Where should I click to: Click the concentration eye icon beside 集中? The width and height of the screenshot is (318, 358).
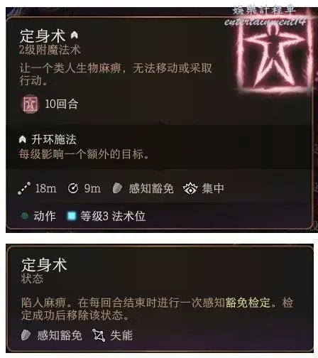point(190,188)
